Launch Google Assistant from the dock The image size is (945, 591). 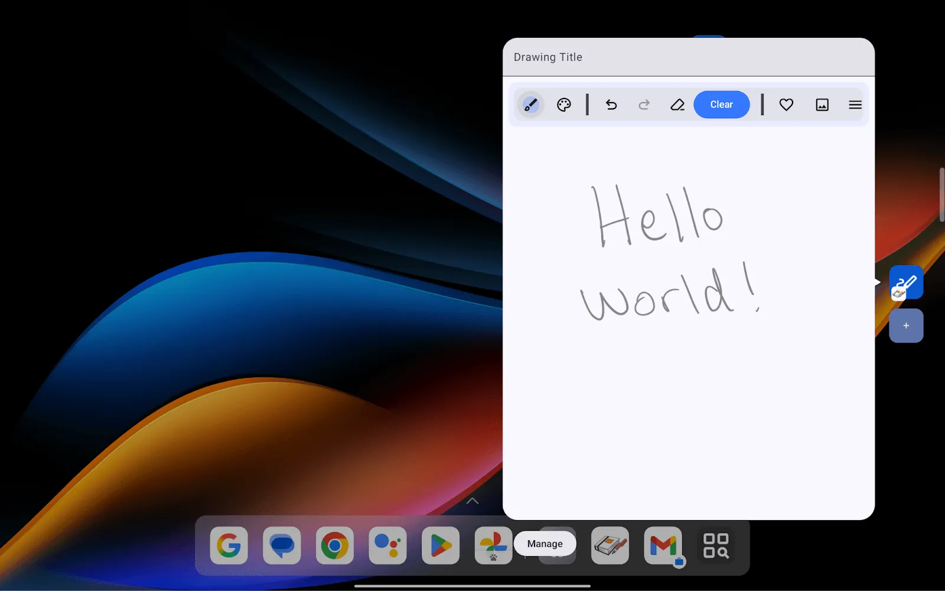[x=387, y=546]
